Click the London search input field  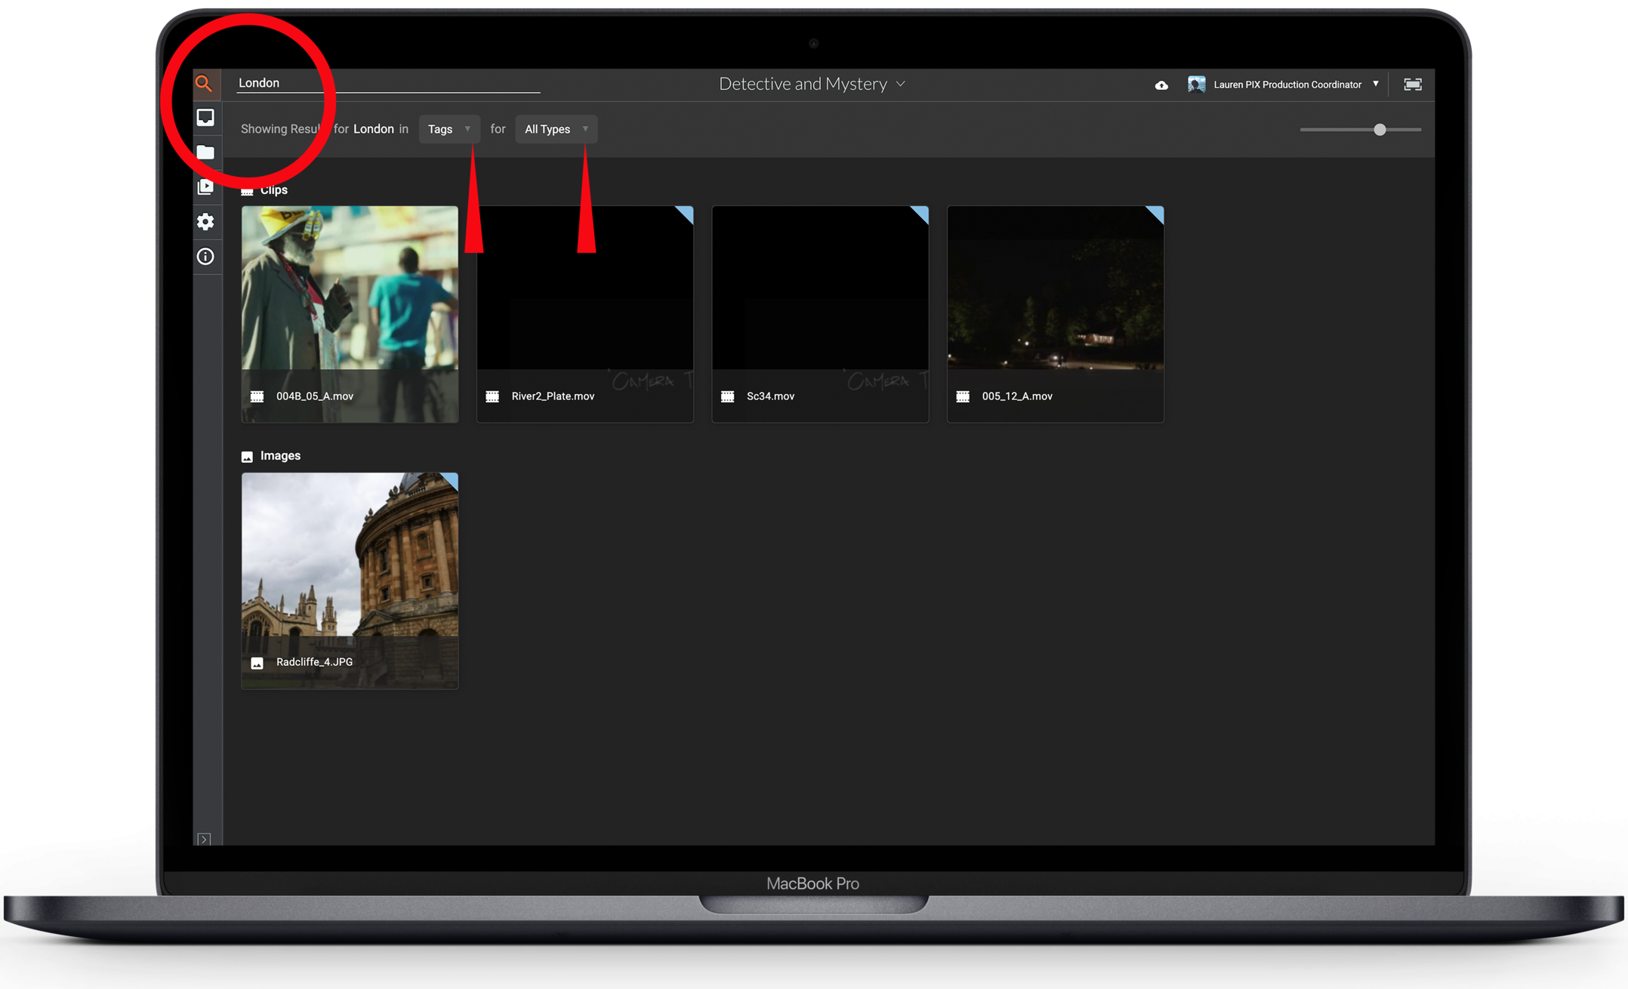point(387,83)
